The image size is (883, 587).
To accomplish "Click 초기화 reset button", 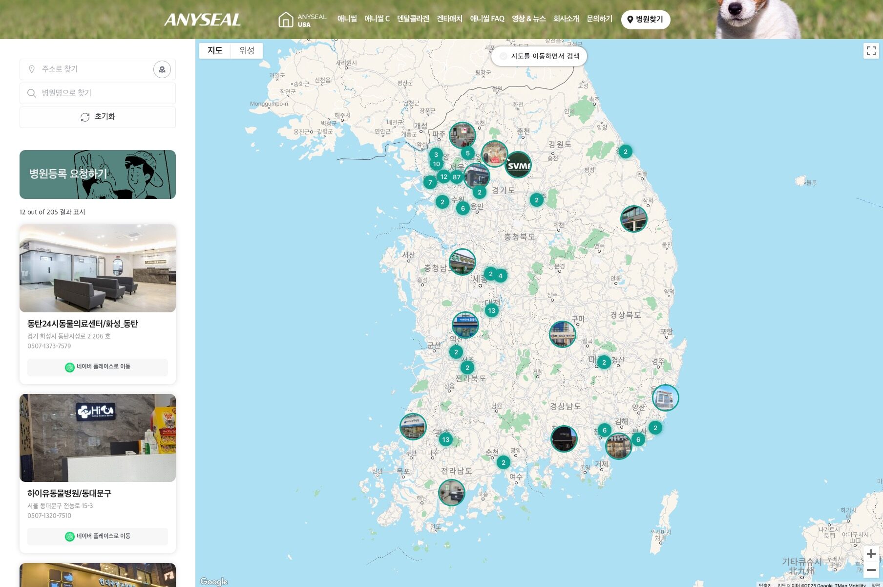I will [x=98, y=117].
